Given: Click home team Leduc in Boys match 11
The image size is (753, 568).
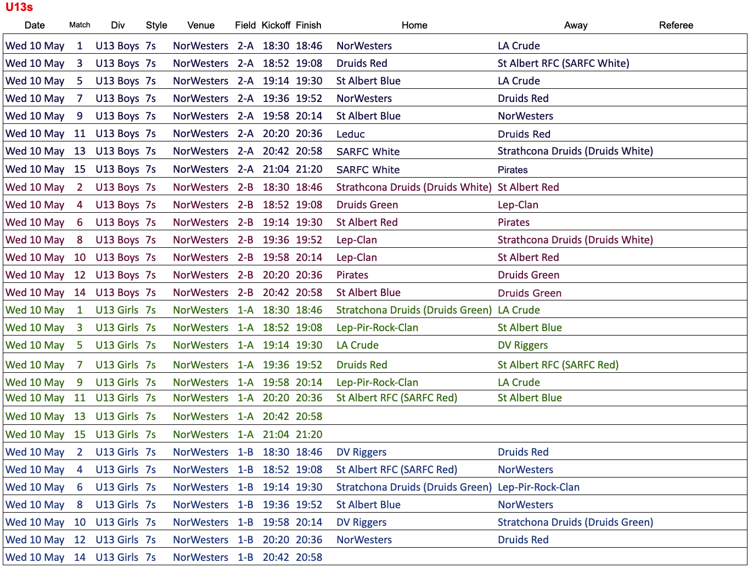Looking at the screenshot, I should 351,134.
